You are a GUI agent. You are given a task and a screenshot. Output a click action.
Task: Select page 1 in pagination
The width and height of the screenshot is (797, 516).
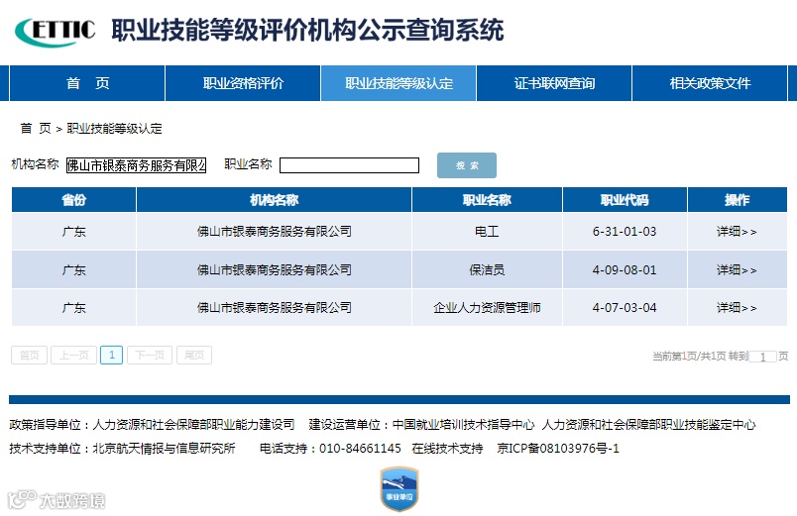click(111, 355)
